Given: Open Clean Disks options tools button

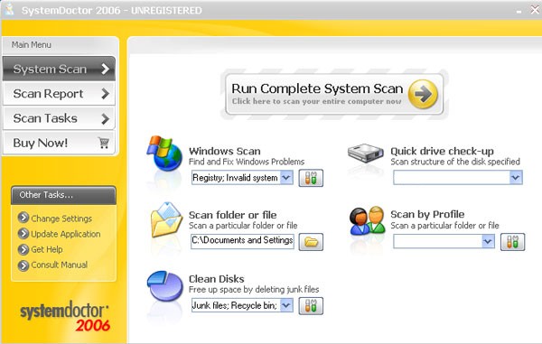Looking at the screenshot, I should (x=311, y=306).
